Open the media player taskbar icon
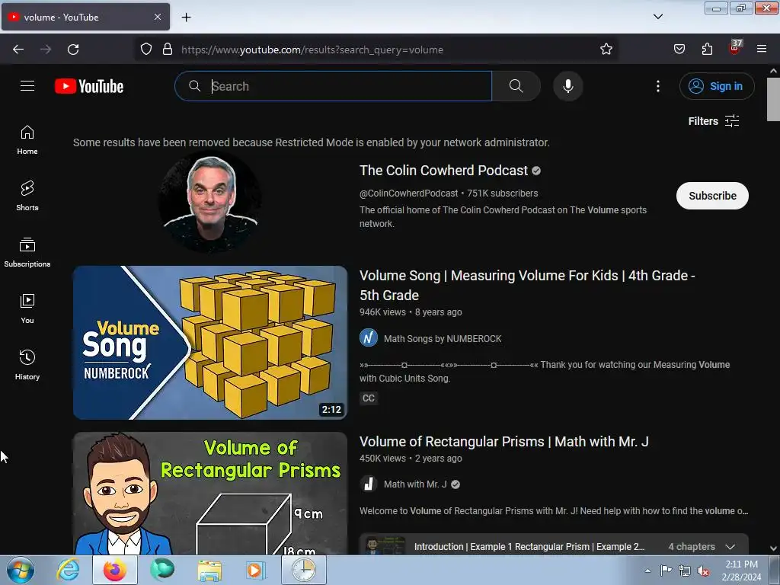The image size is (780, 585). [256, 570]
